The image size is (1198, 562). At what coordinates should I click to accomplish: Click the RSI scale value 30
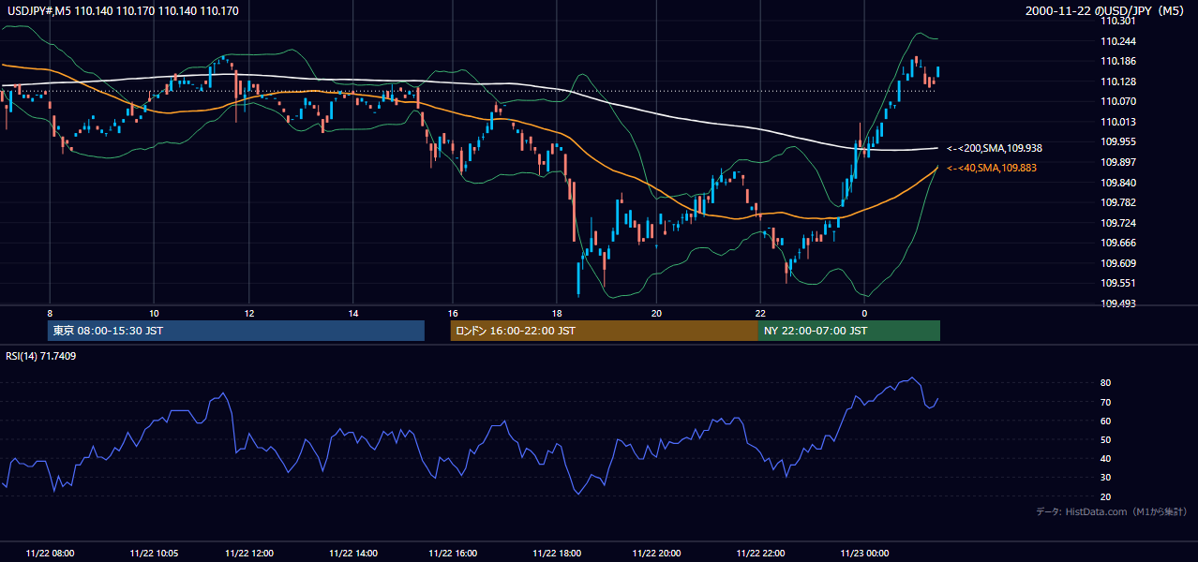click(1106, 478)
